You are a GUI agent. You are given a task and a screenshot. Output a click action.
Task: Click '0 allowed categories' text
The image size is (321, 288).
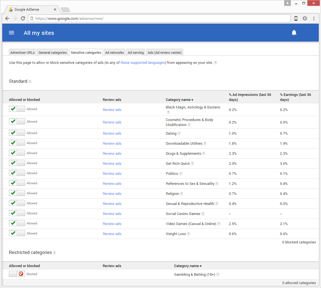(x=299, y=283)
